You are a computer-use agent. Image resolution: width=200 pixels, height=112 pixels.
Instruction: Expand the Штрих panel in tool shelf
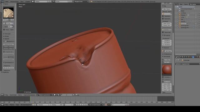point(6,36)
